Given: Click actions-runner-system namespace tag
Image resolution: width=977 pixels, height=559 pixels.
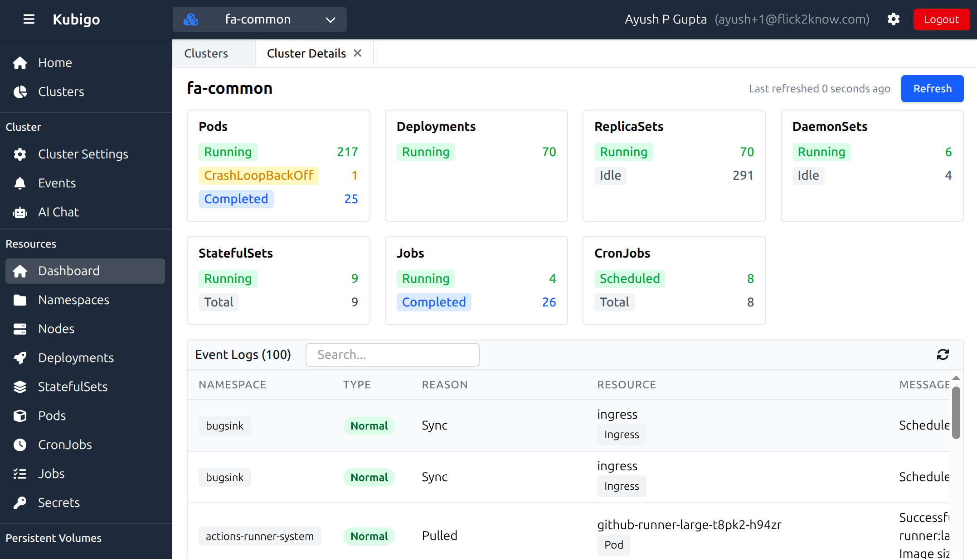Looking at the screenshot, I should (260, 536).
